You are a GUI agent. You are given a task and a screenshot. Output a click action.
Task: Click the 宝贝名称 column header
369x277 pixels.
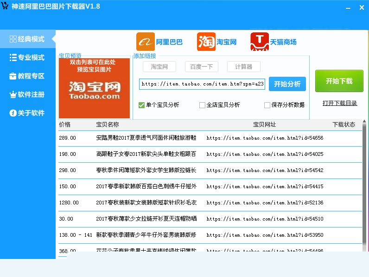(107, 124)
